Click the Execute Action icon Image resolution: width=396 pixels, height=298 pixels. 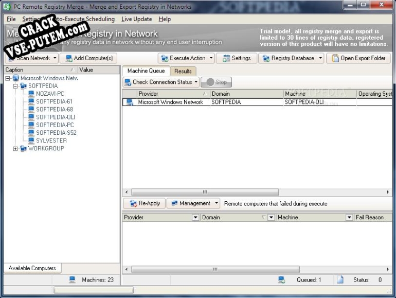click(x=165, y=58)
